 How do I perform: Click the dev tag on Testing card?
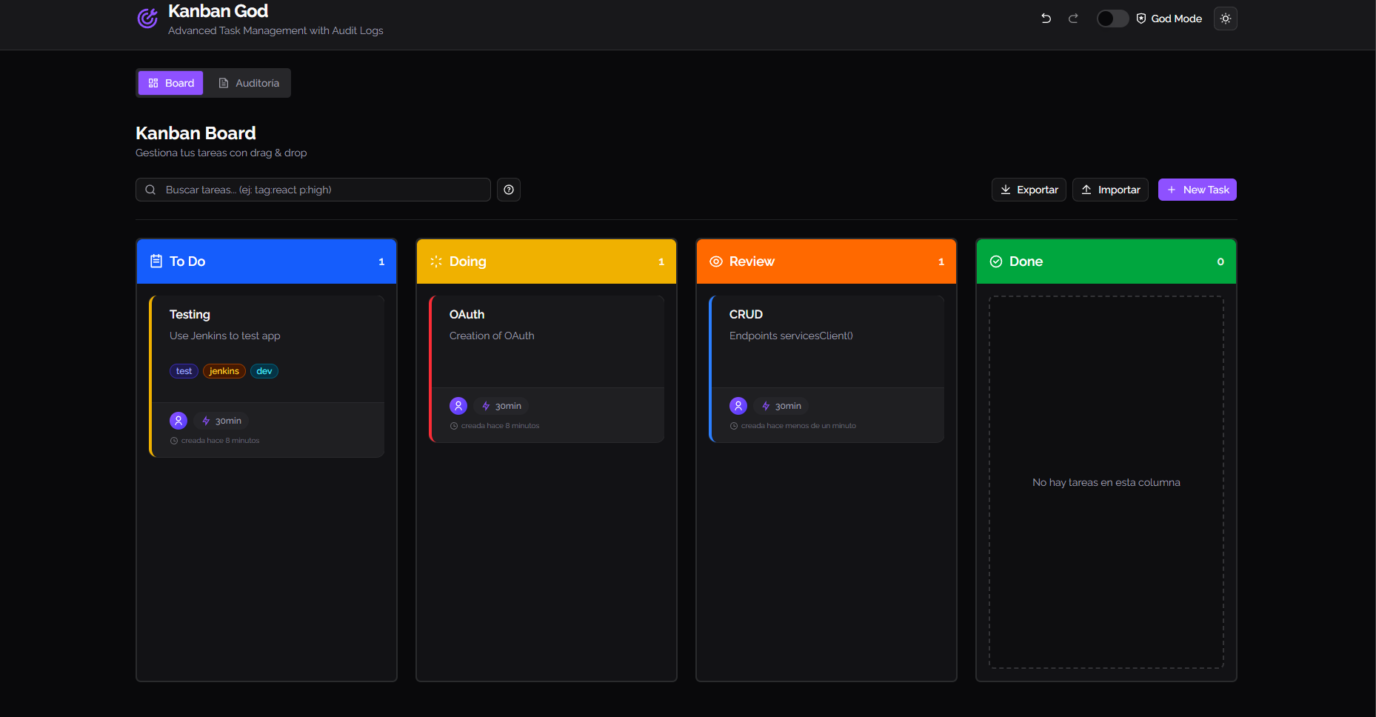pyautogui.click(x=264, y=371)
